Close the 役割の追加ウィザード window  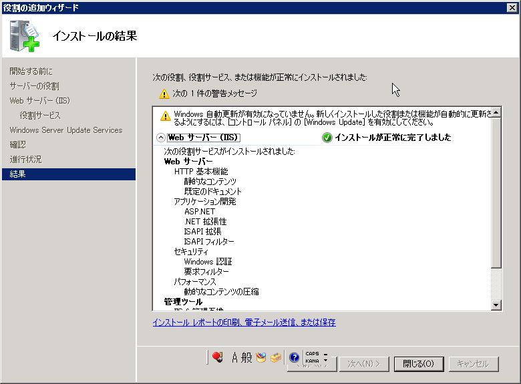point(512,7)
